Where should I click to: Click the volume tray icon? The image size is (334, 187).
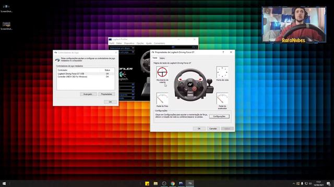311,183
